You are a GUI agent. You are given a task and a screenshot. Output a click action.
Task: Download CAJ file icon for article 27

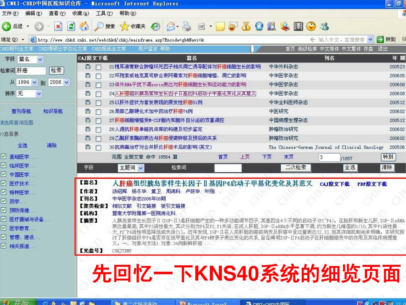tap(88, 120)
